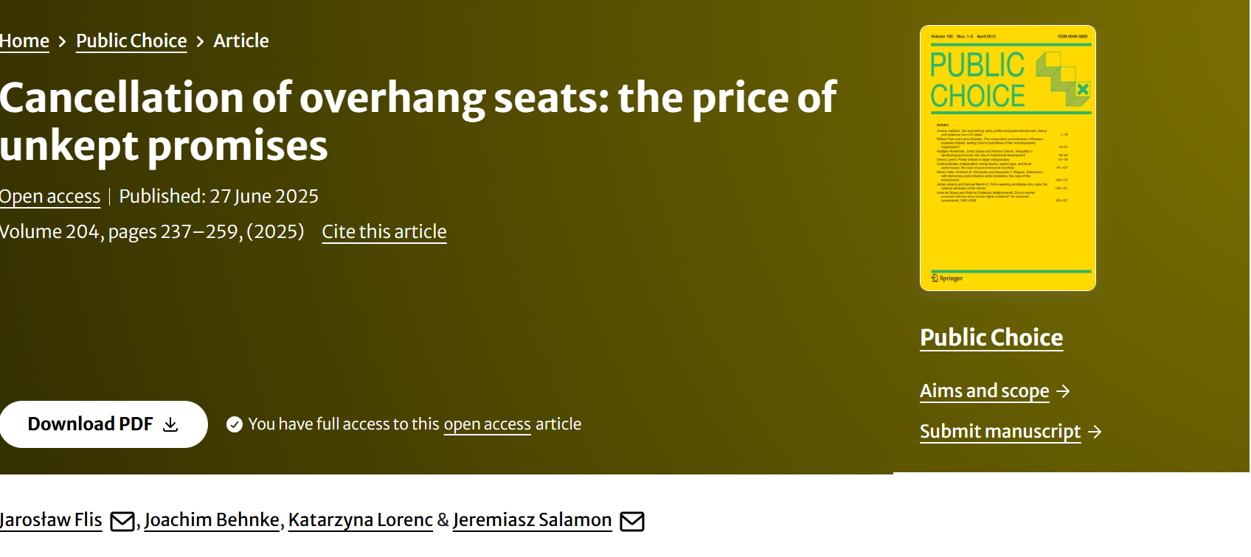This screenshot has height=557, width=1251.
Task: Click the arrow next to Submit manuscript
Action: 1095,432
